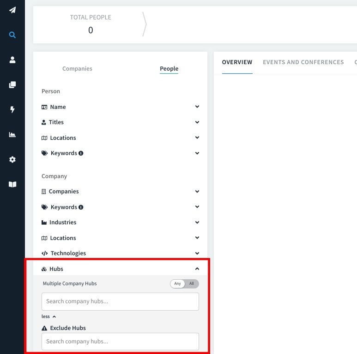The width and height of the screenshot is (357, 354).
Task: Expand the Industries filter chevron
Action: point(197,222)
